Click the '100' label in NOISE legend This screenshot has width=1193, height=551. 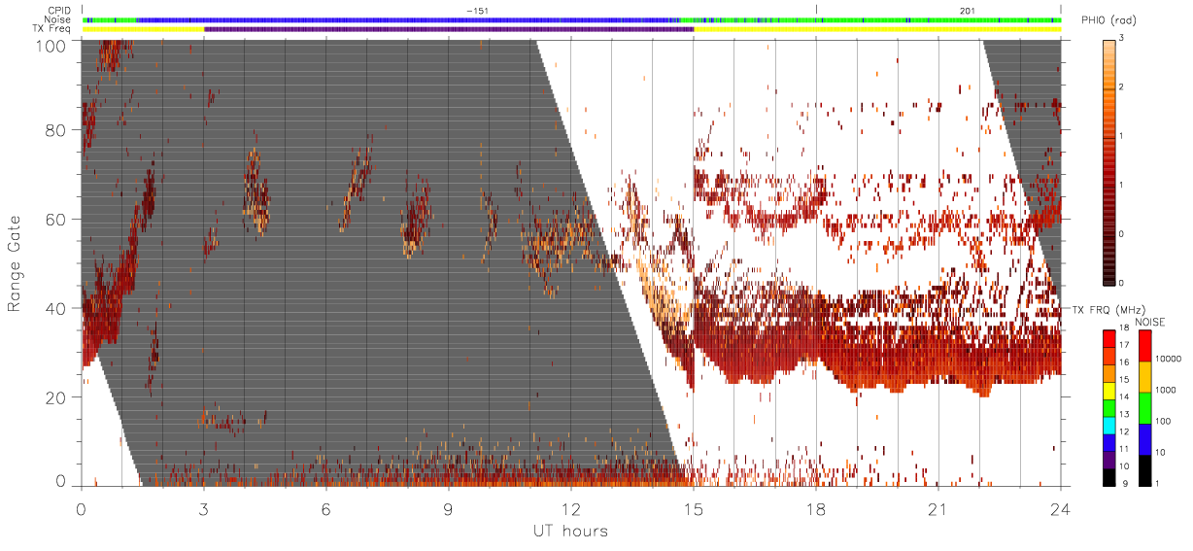pyautogui.click(x=1162, y=421)
